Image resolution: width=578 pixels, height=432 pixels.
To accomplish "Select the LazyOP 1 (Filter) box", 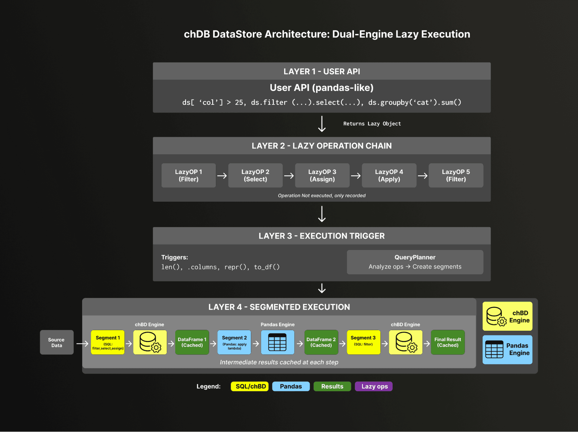I will (189, 175).
